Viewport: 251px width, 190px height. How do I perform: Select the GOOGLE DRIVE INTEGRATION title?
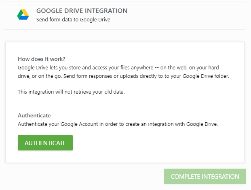coord(82,11)
